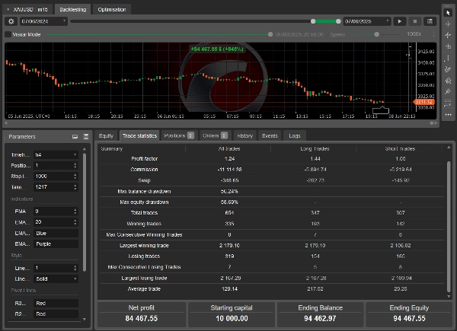The width and height of the screenshot is (457, 331).
Task: Enable the Visual Mode checkbox
Action: tap(8, 34)
